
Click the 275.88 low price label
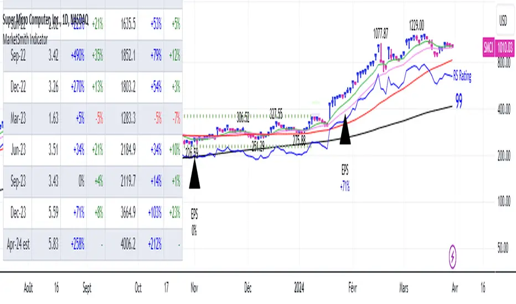pos(299,140)
